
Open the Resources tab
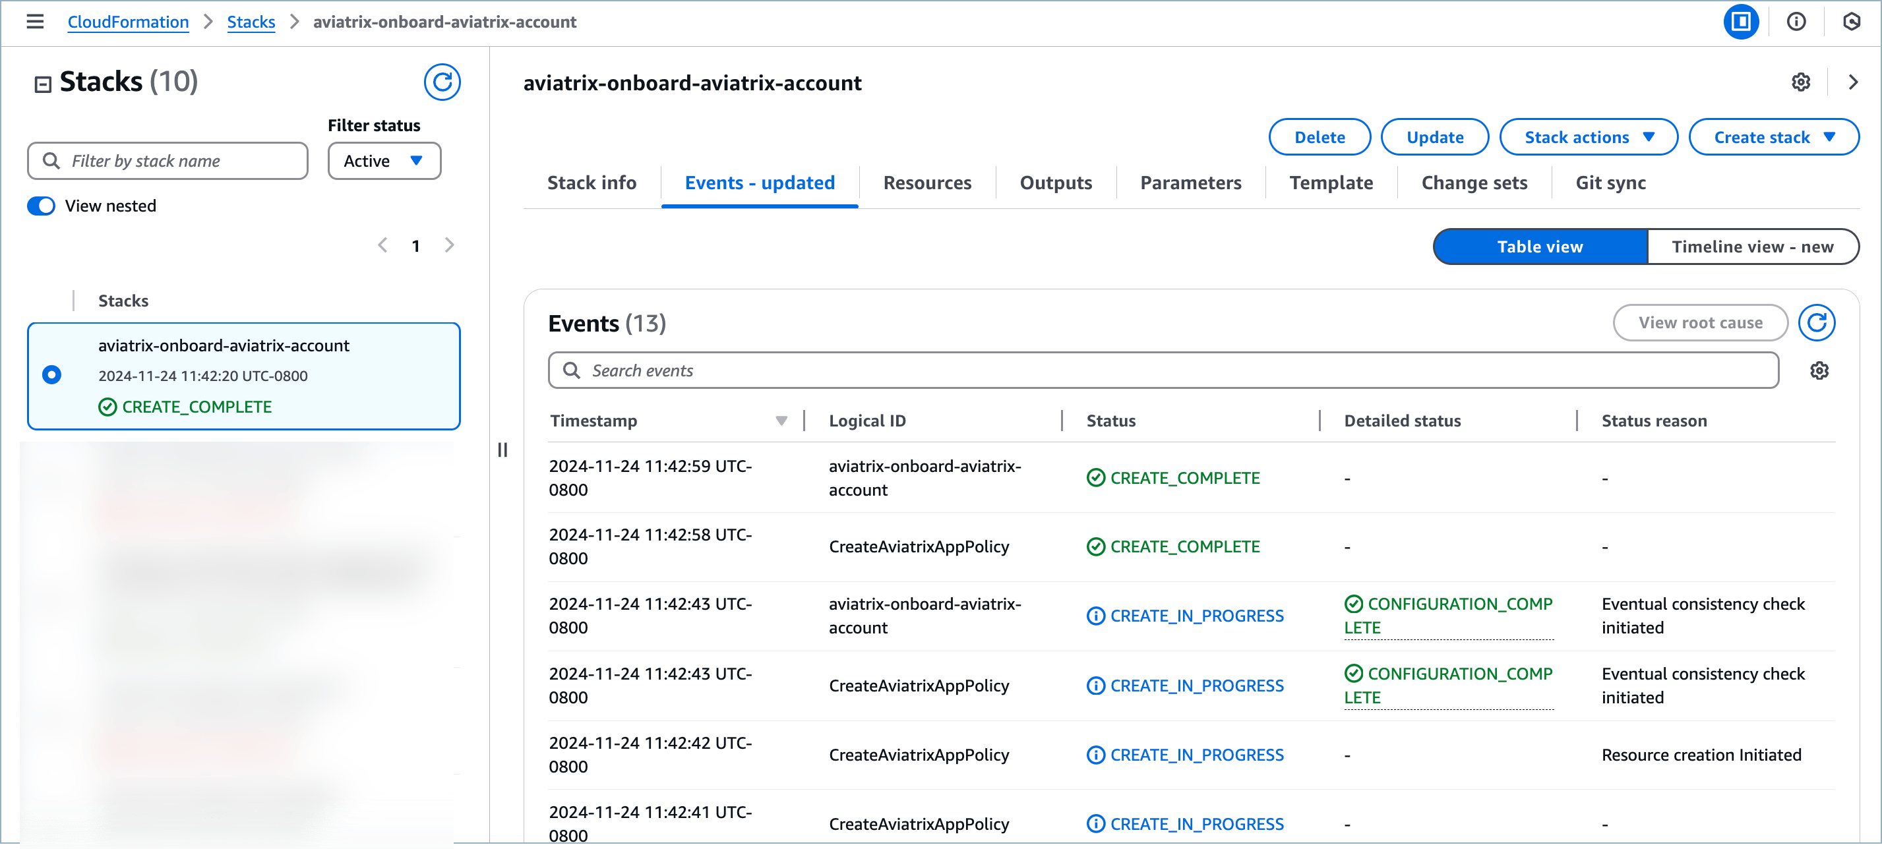click(x=927, y=183)
